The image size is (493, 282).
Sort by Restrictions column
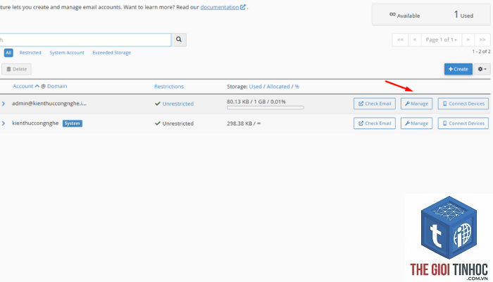pos(169,86)
